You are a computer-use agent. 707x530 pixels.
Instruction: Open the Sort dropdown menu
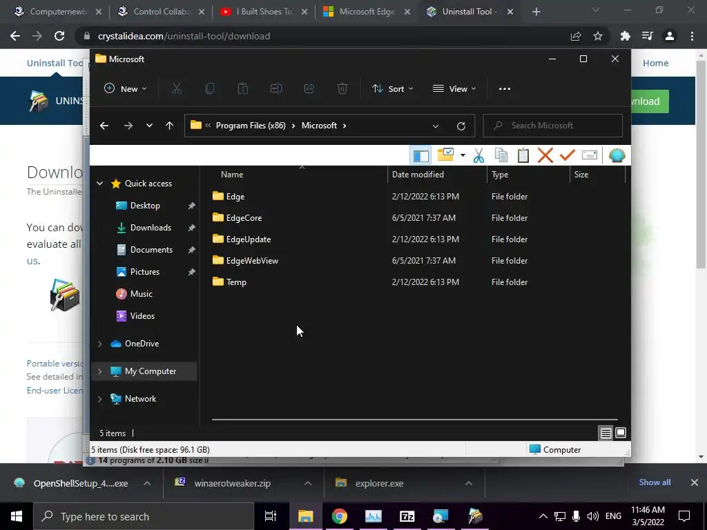tap(392, 89)
